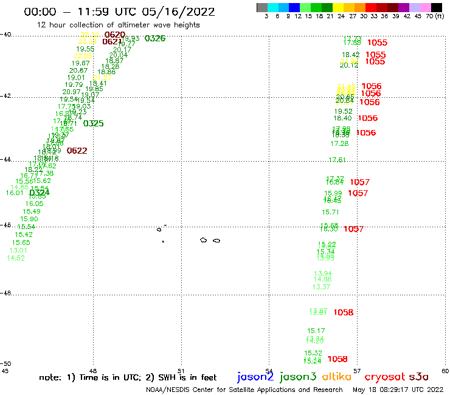Select the 'jason3' satellite legend label
Image resolution: width=450 pixels, height=395 pixels.
tap(298, 377)
